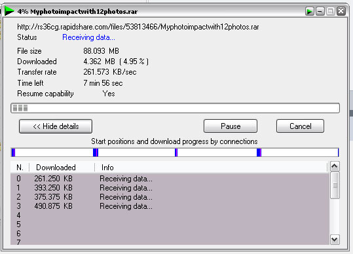Click the time left value 7 min 56 sec
Image resolution: width=353 pixels, height=254 pixels.
[x=103, y=83]
